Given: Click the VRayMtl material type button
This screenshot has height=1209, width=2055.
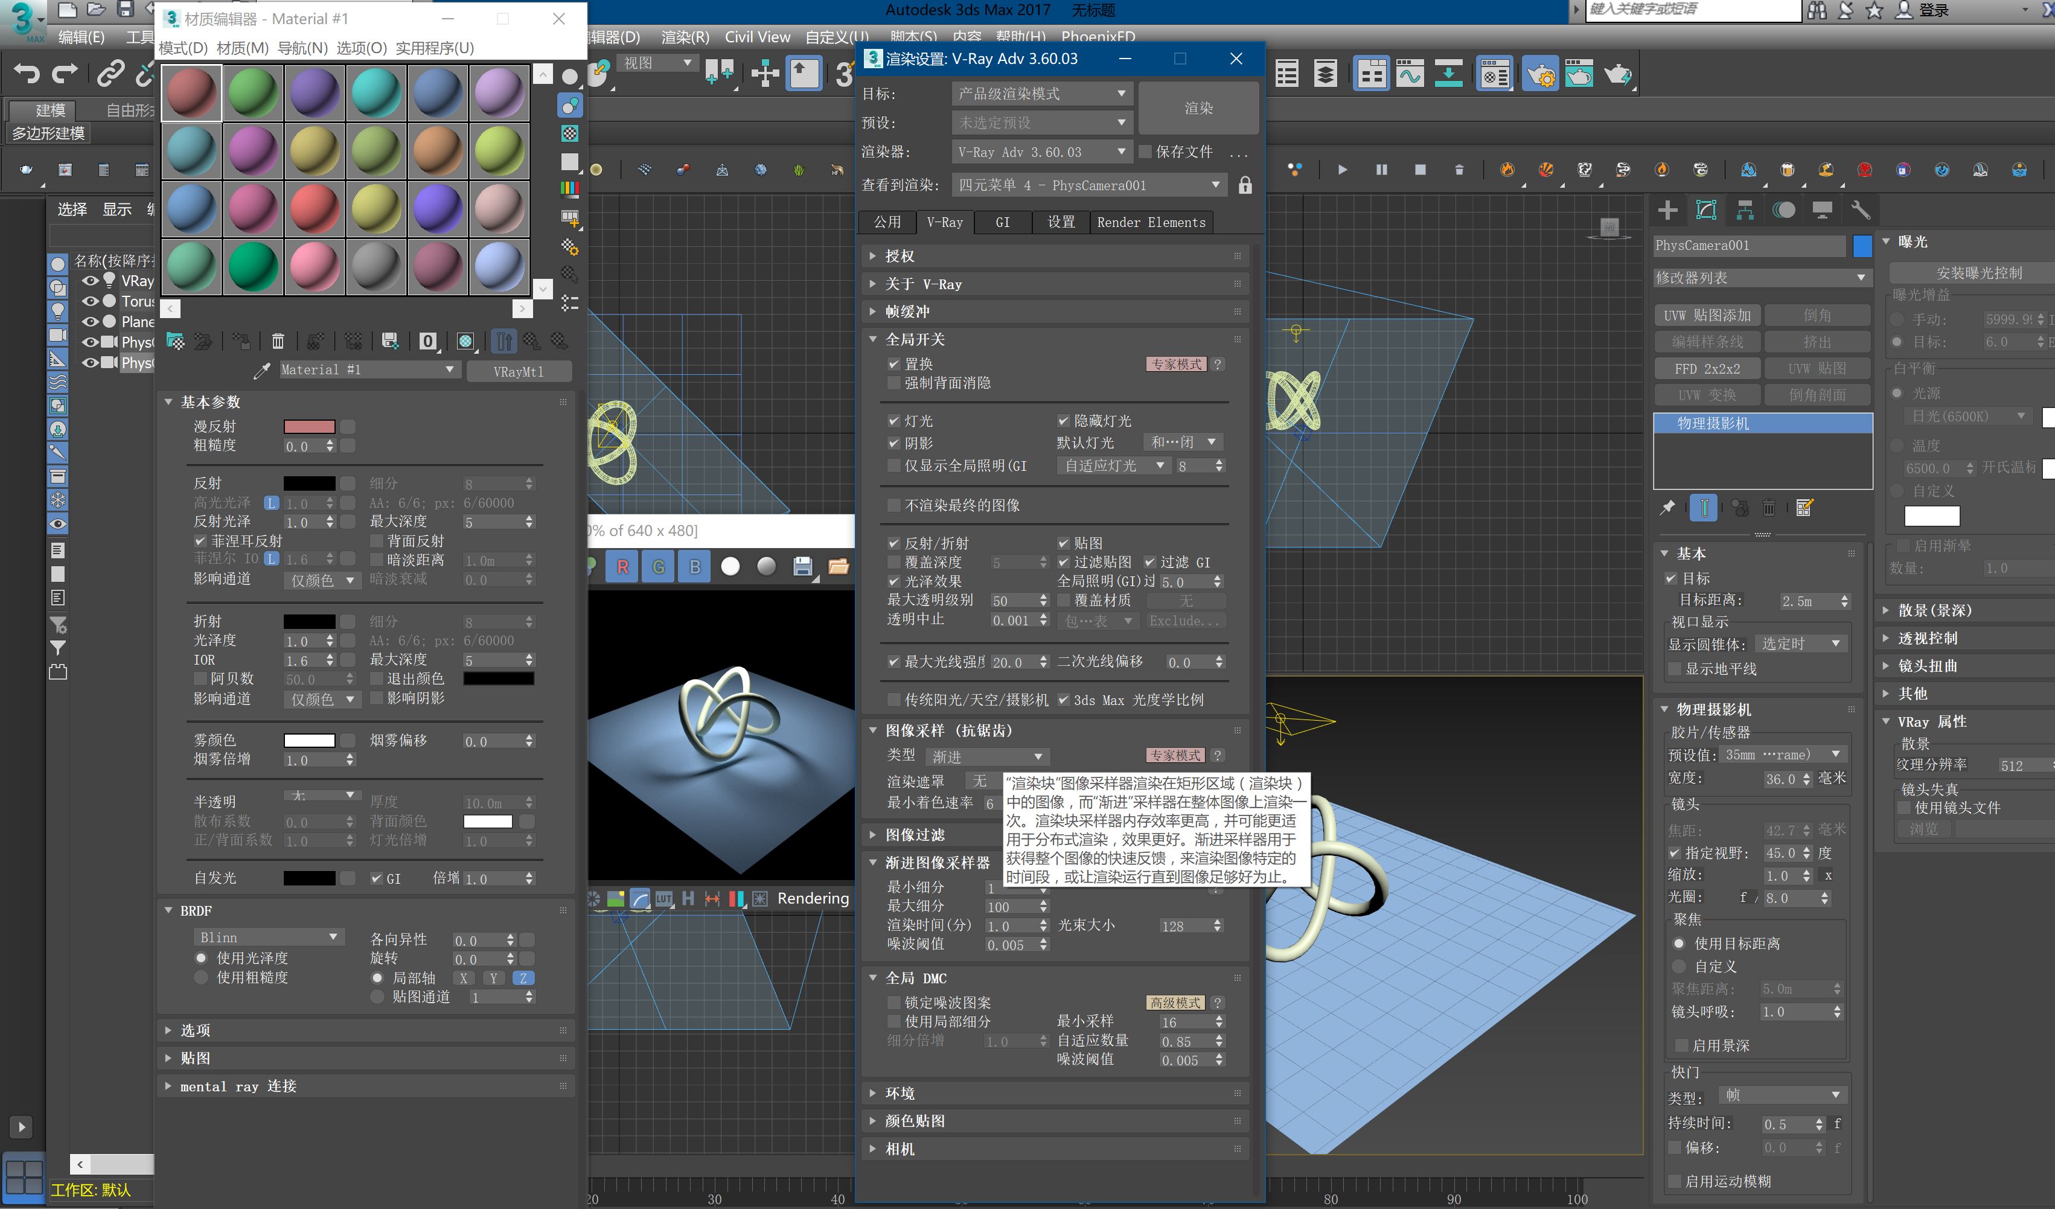Looking at the screenshot, I should pyautogui.click(x=519, y=371).
